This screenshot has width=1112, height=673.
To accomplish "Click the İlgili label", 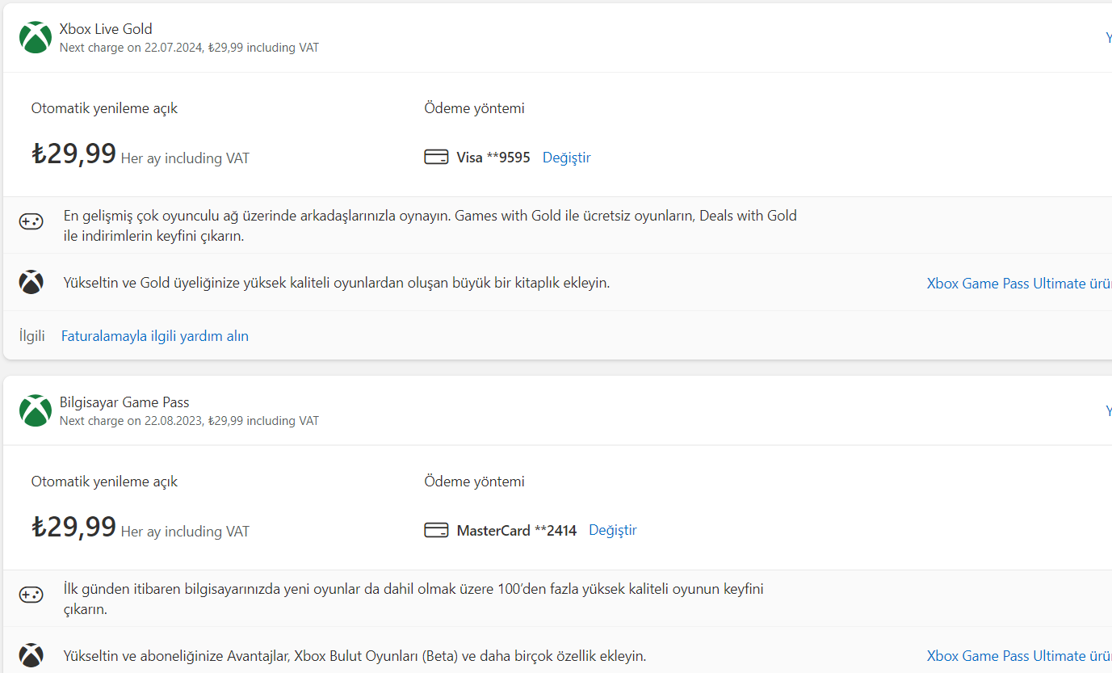I will pos(32,336).
